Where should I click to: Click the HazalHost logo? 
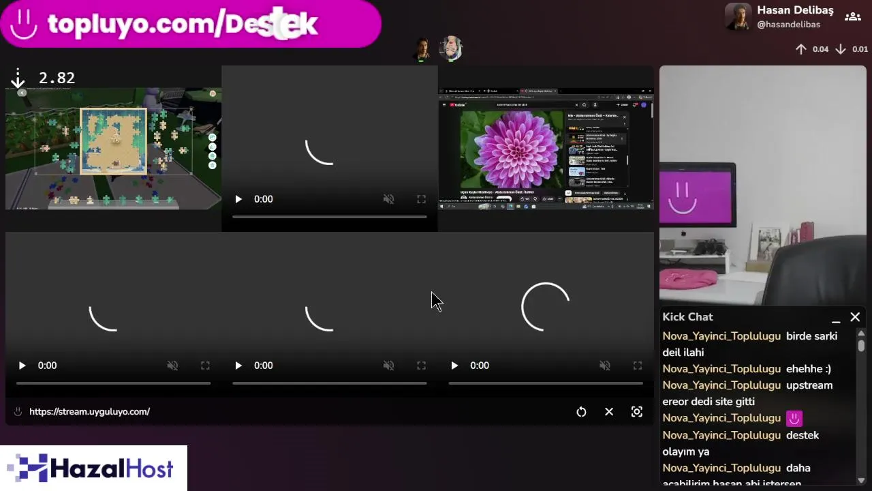(93, 468)
